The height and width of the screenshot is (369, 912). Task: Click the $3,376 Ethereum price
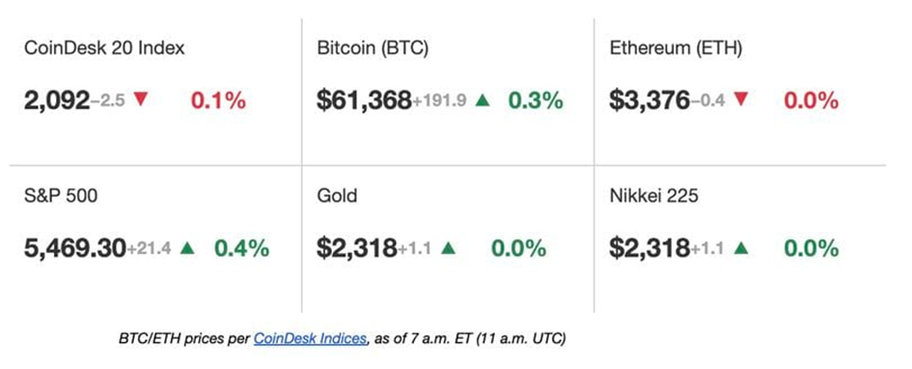pyautogui.click(x=649, y=100)
